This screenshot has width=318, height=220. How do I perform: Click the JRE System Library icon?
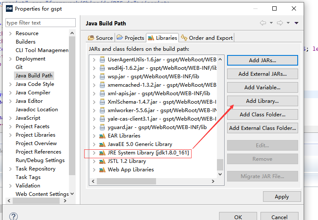coord(102,153)
